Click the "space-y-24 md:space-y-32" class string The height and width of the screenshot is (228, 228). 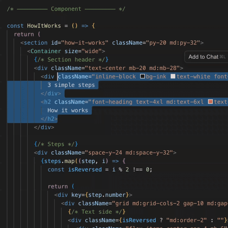[129, 153]
